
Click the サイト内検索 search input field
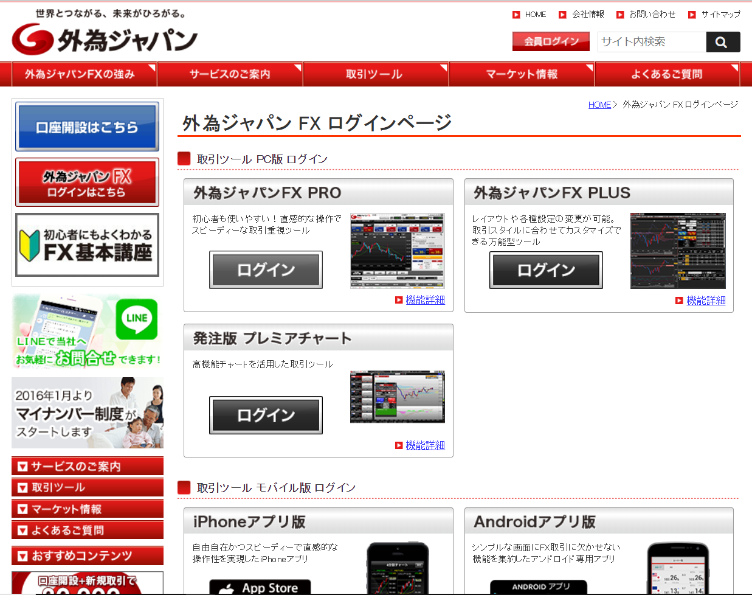(x=650, y=42)
